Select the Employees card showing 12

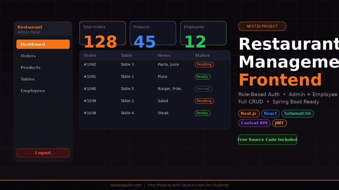click(203, 33)
